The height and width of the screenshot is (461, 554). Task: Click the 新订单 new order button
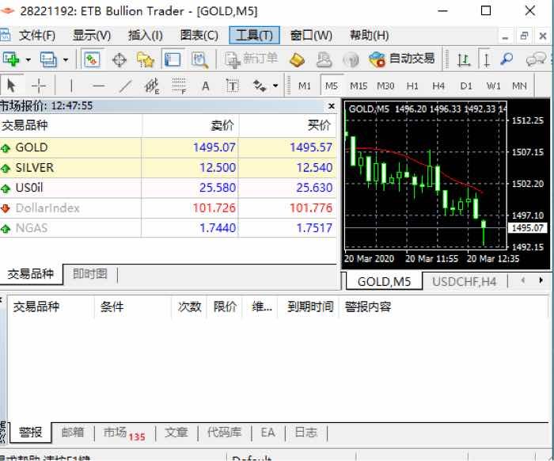(x=252, y=59)
